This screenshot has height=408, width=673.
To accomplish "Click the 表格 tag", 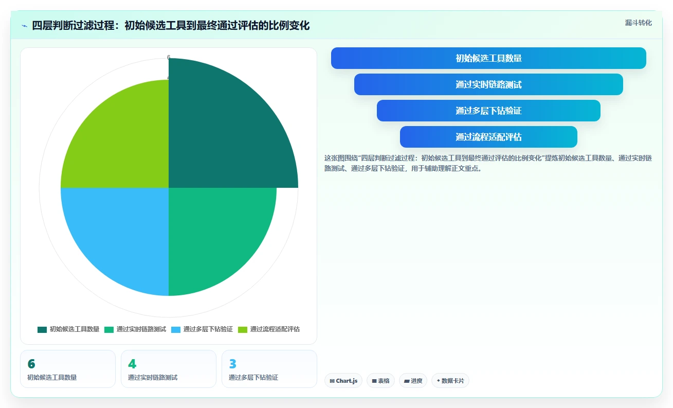I will pyautogui.click(x=380, y=381).
